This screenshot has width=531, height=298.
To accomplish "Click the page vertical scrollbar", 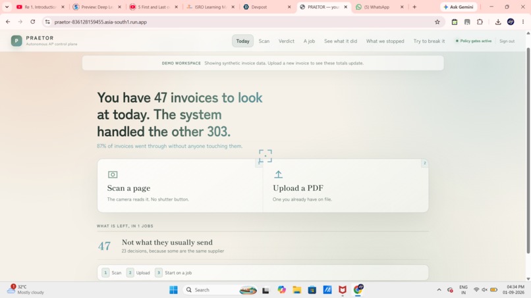I will 528,151.
